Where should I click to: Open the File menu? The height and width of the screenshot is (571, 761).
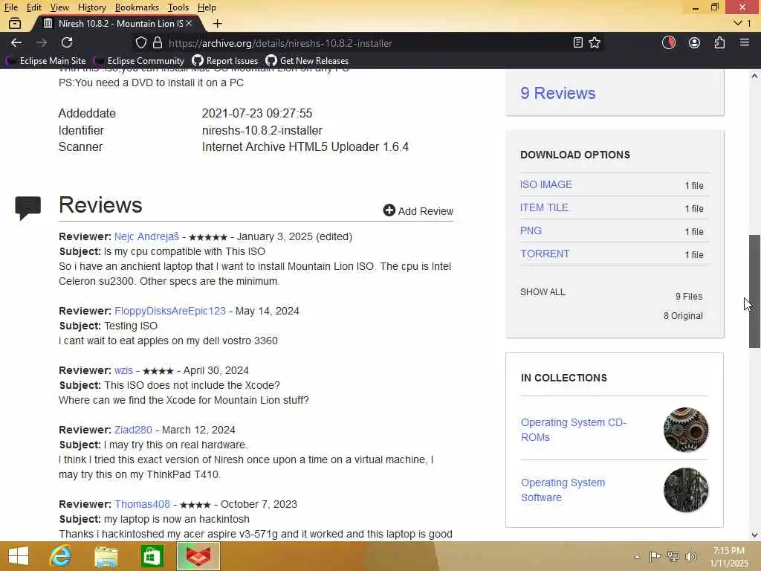click(10, 7)
